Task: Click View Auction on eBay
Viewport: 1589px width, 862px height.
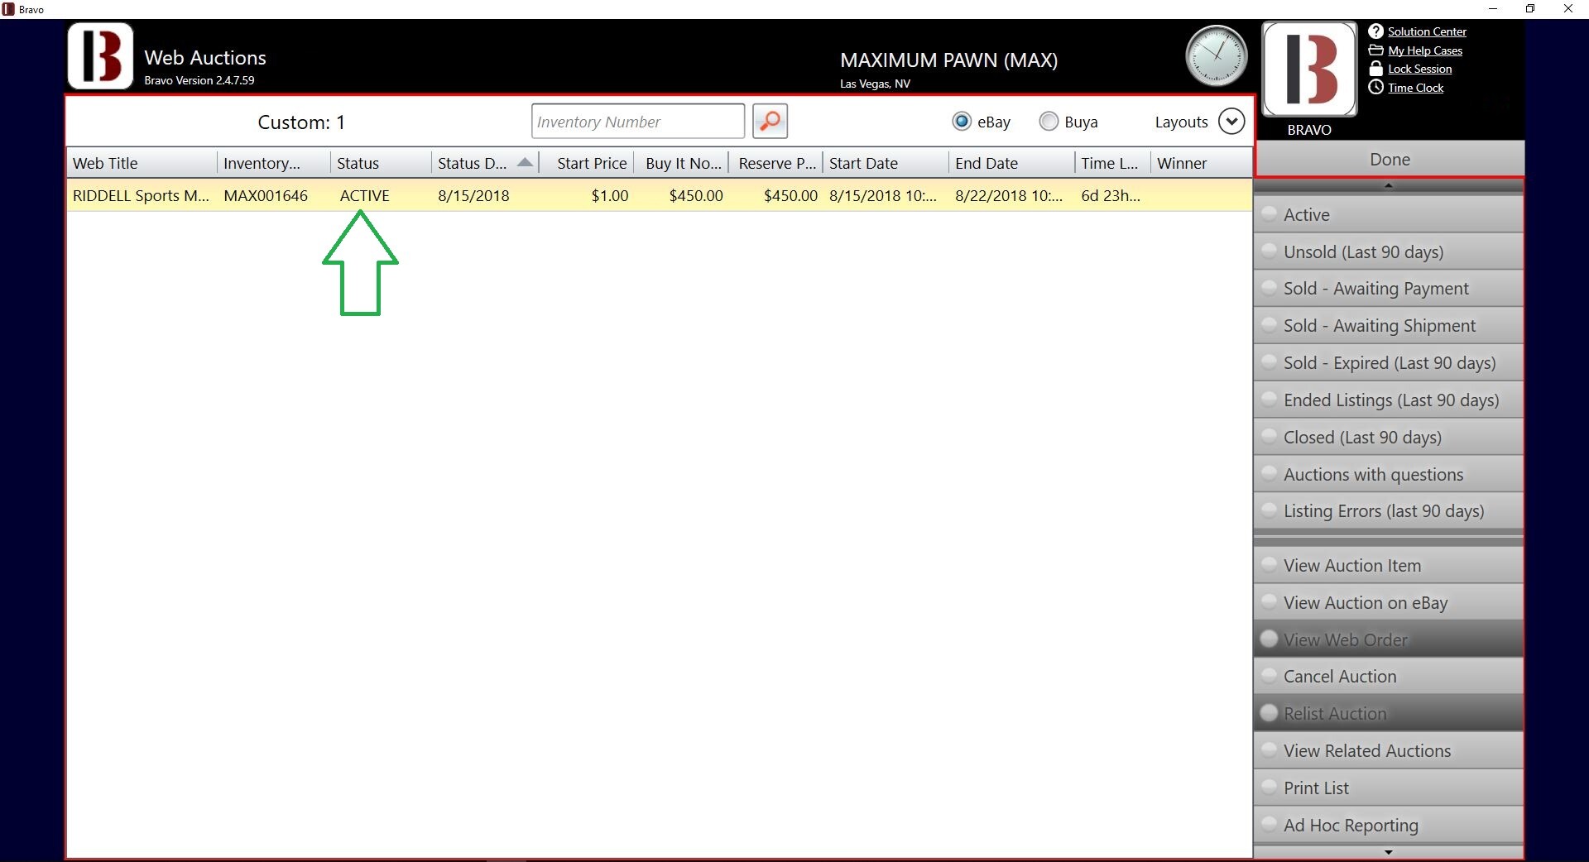Action: click(1389, 603)
